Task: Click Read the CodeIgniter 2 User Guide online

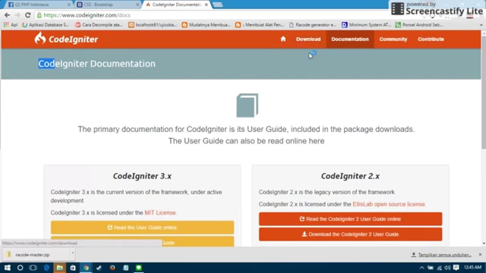Action: click(x=350, y=219)
